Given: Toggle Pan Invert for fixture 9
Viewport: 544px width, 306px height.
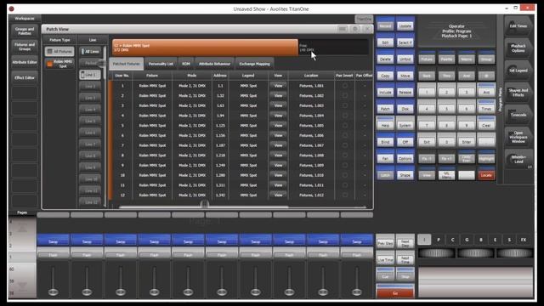Looking at the screenshot, I should [344, 165].
